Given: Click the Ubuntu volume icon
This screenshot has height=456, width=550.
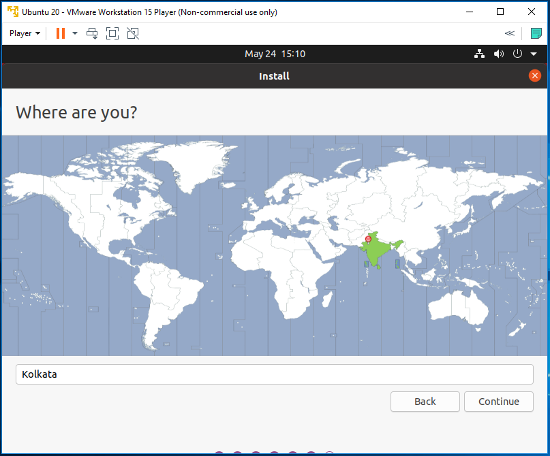Looking at the screenshot, I should point(498,54).
